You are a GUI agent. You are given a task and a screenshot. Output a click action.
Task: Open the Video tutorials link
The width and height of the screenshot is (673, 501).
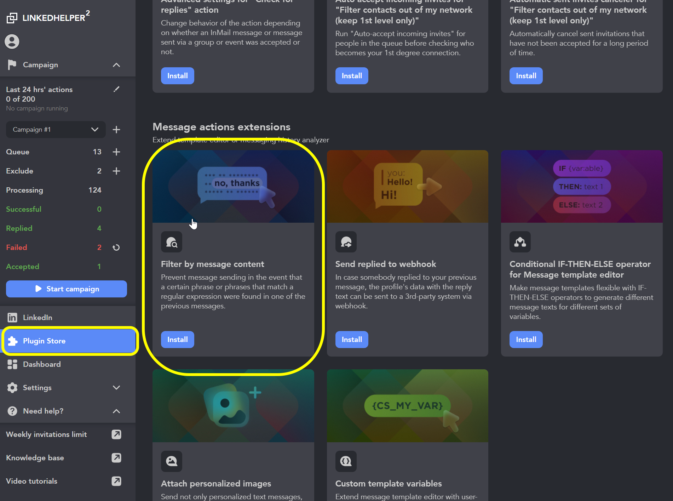click(31, 481)
